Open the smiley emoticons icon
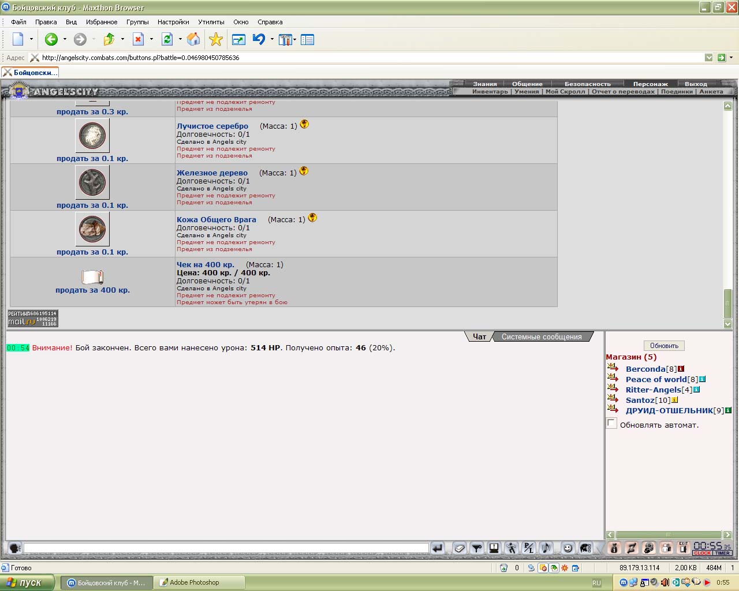Screen dimensions: 739x591 568,548
